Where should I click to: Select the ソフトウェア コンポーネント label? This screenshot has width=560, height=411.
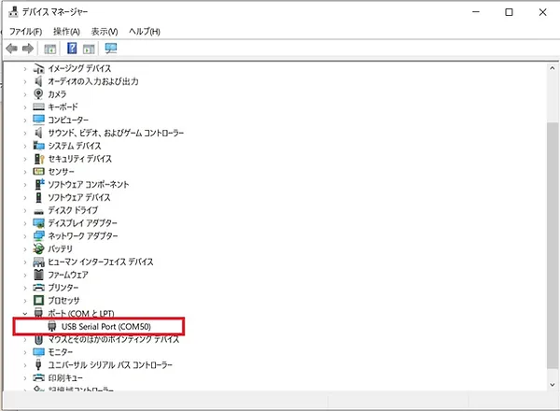pos(89,184)
